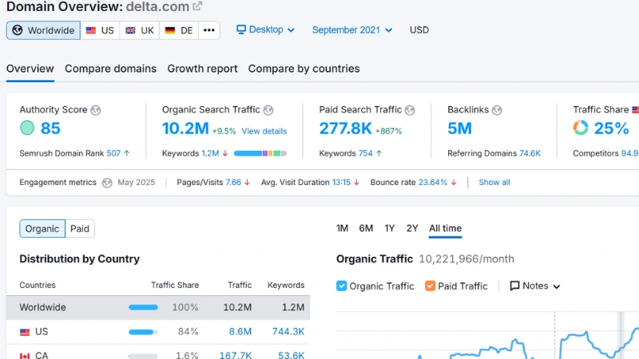Image resolution: width=639 pixels, height=359 pixels.
Task: Click the Worldwide globe icon
Action: [17, 30]
